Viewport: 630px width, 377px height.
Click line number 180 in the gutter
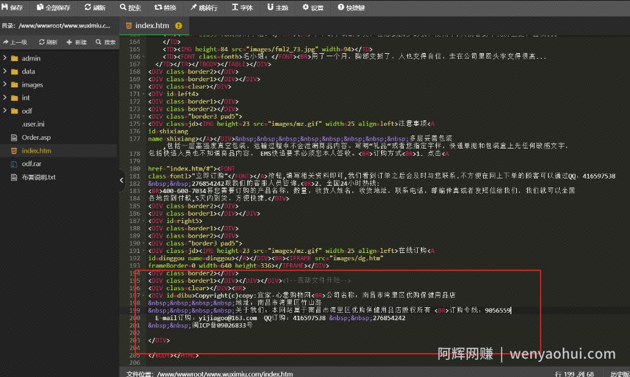(135, 169)
